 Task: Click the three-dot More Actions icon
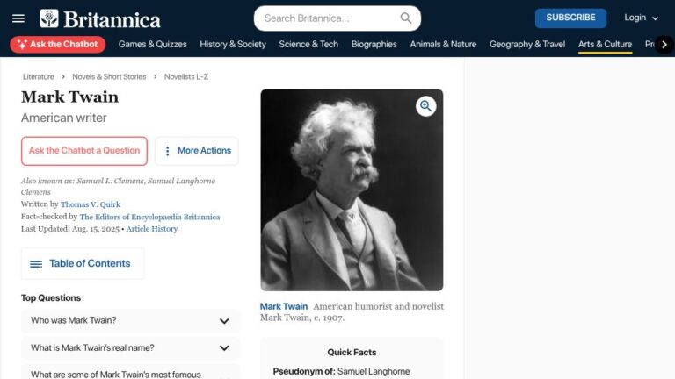(x=168, y=151)
